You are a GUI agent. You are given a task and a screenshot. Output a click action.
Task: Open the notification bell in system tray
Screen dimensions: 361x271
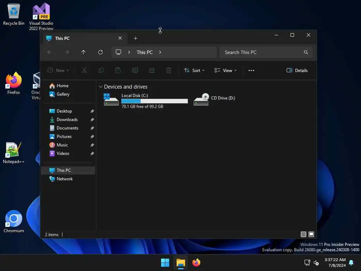(351, 263)
